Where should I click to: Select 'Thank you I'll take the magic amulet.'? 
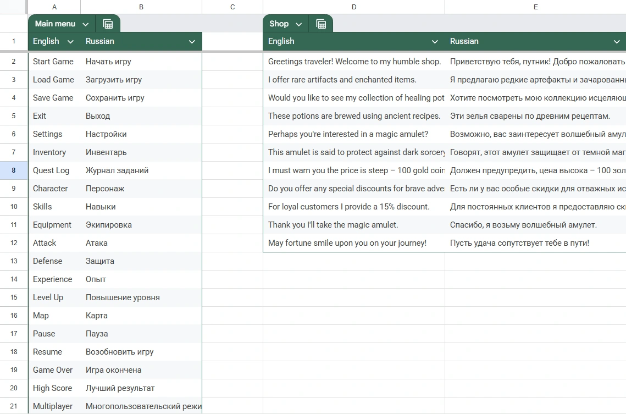354,225
